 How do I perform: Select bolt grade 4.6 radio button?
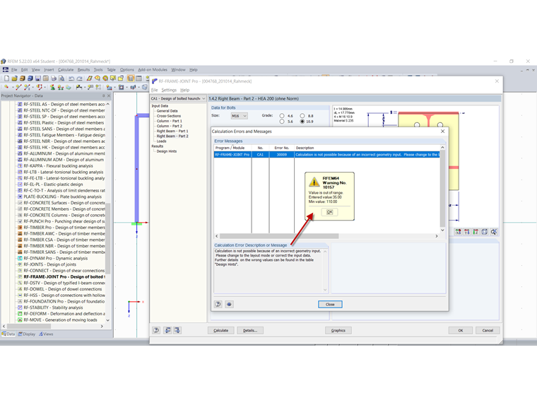pos(282,116)
